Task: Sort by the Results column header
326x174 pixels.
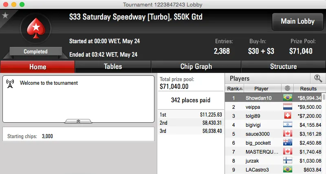Action: click(308, 88)
